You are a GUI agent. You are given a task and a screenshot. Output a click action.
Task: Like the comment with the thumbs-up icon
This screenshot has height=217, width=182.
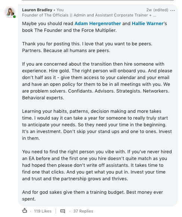click(25, 211)
